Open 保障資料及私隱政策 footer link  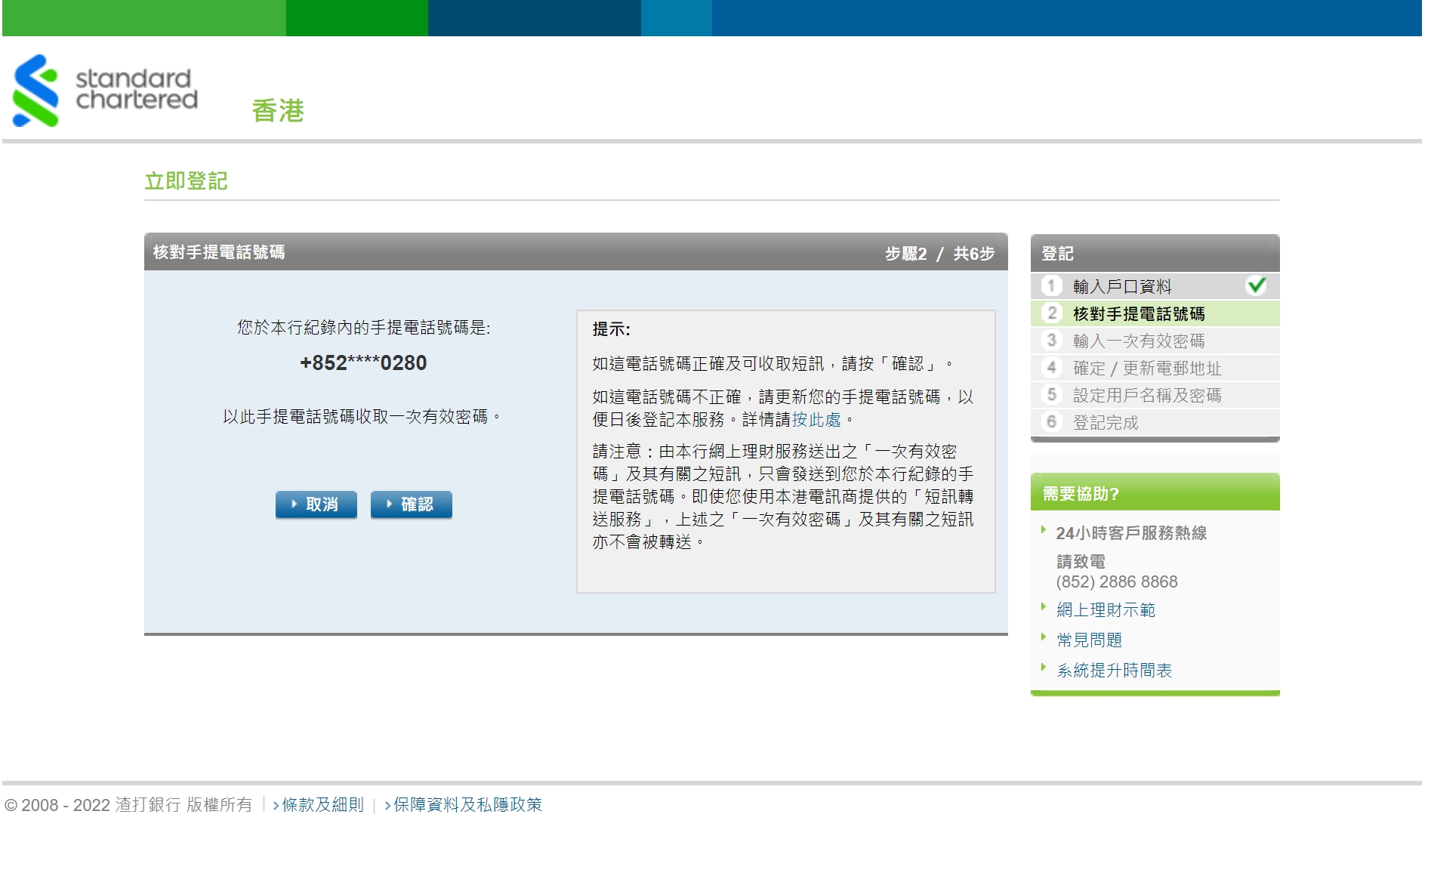pos(467,805)
